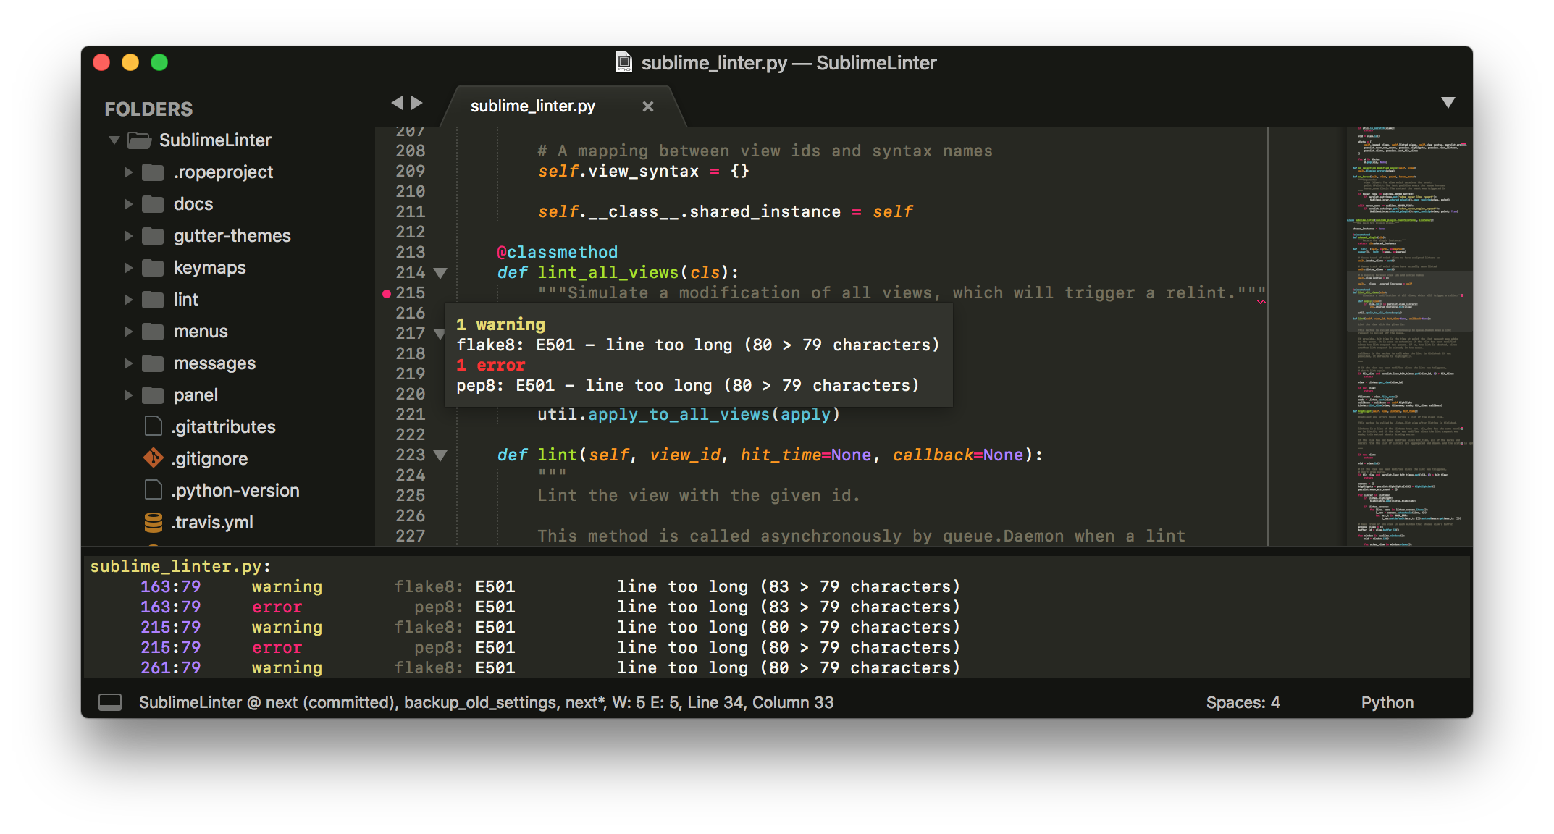The image size is (1554, 834).
Task: Click the .gitattributes file icon
Action: tap(153, 426)
